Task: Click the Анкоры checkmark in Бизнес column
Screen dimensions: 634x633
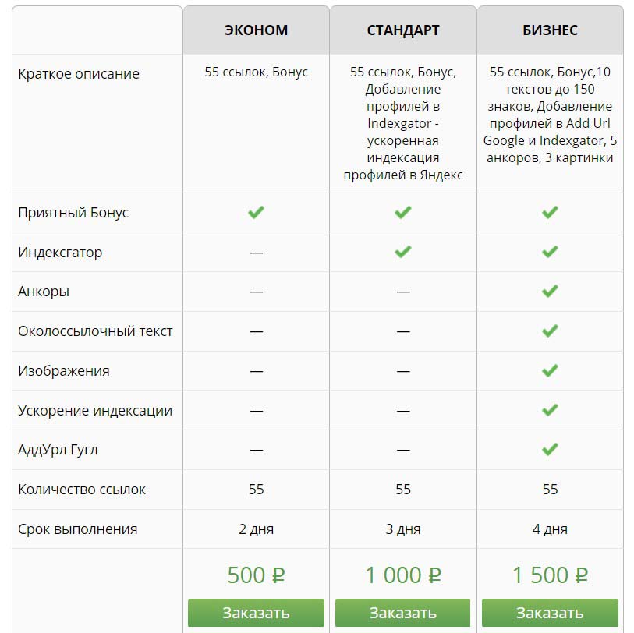Action: pyautogui.click(x=550, y=292)
